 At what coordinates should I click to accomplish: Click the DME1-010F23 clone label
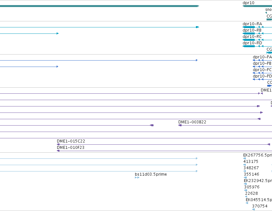(x=71, y=148)
